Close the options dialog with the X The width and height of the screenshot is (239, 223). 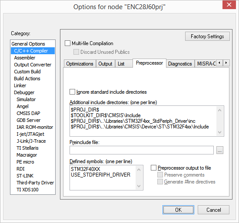(229, 5)
